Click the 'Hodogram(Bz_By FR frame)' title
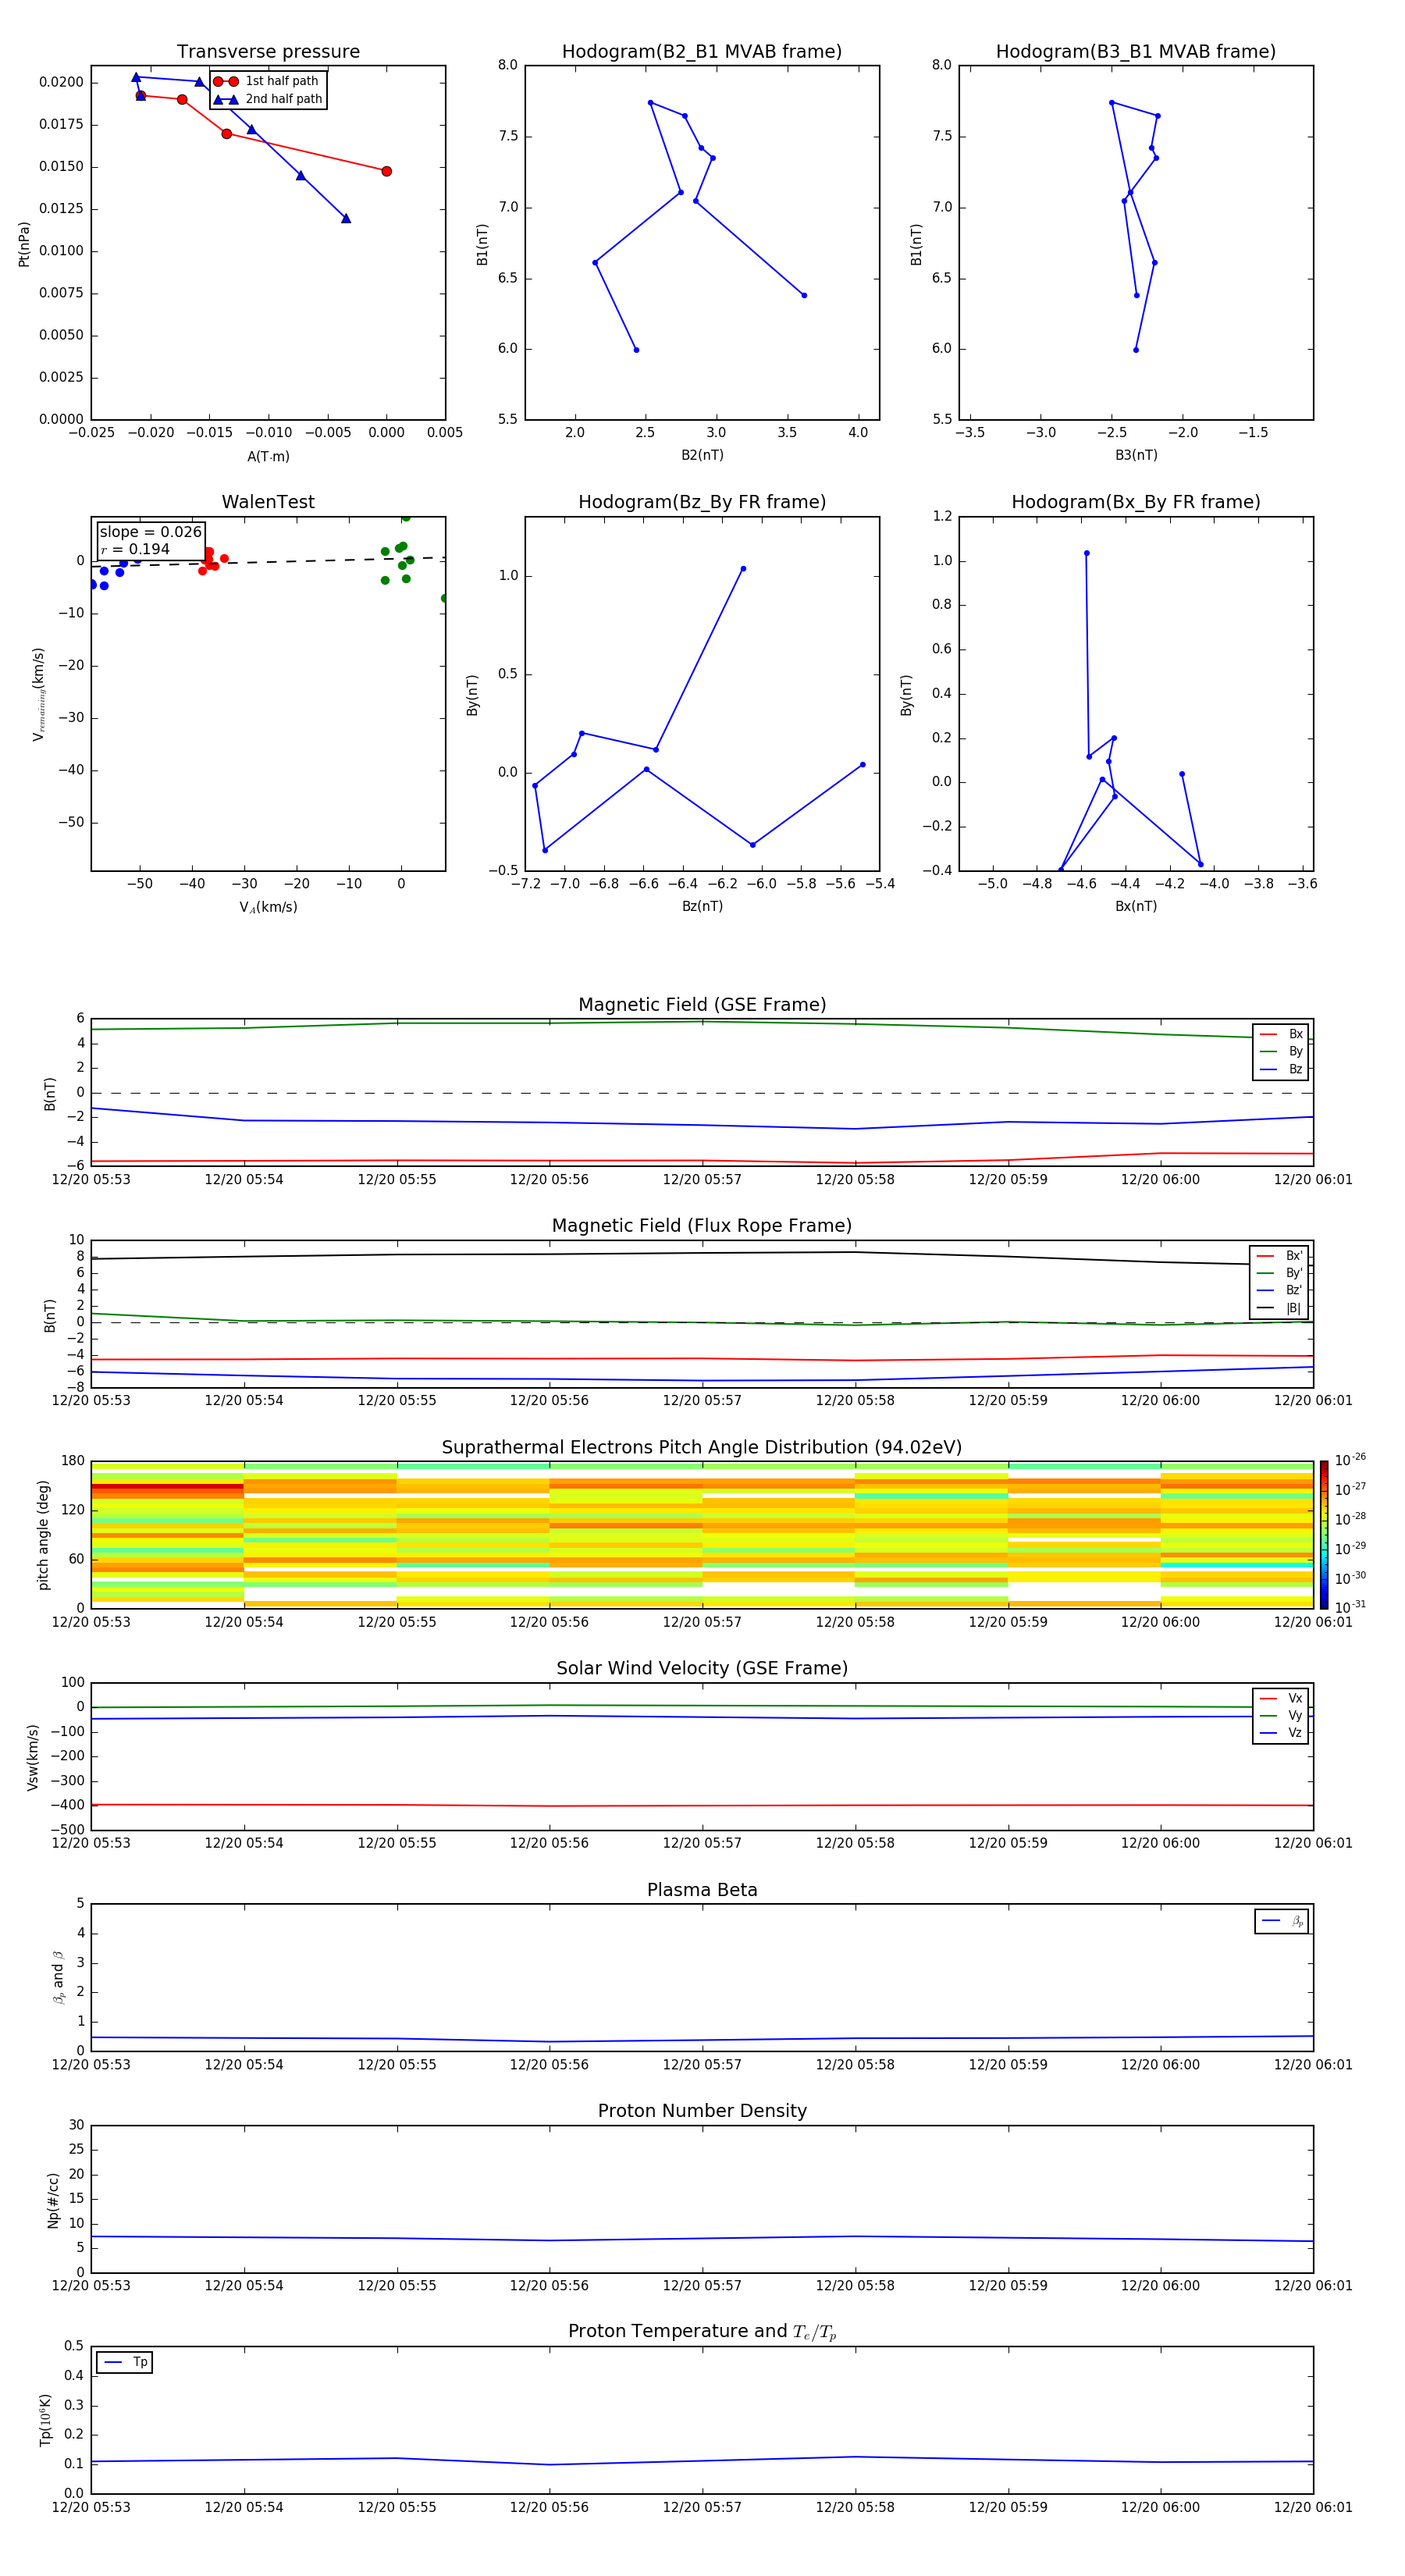 (x=702, y=502)
